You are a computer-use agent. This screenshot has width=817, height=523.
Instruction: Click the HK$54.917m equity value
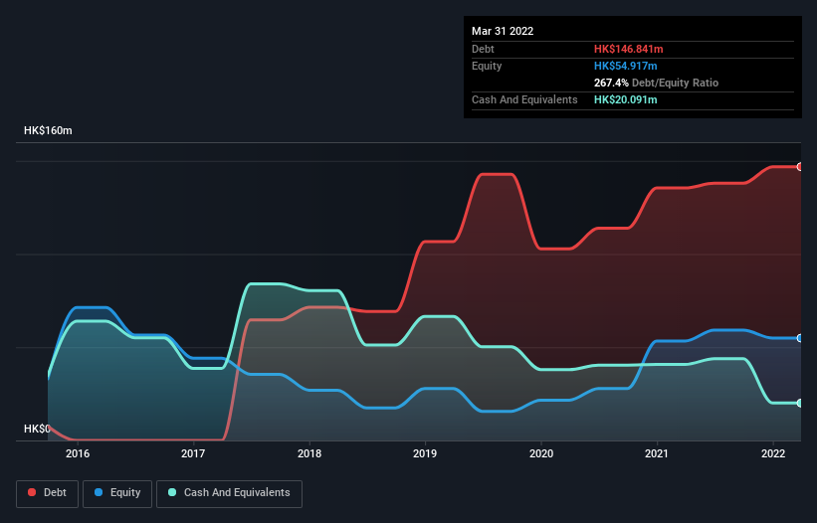click(625, 66)
